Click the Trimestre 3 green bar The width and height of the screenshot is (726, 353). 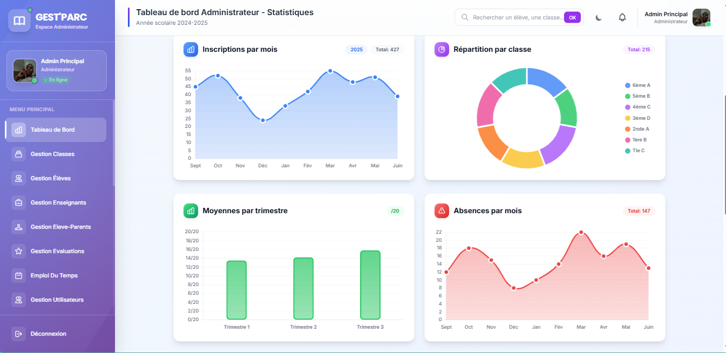pyautogui.click(x=370, y=285)
